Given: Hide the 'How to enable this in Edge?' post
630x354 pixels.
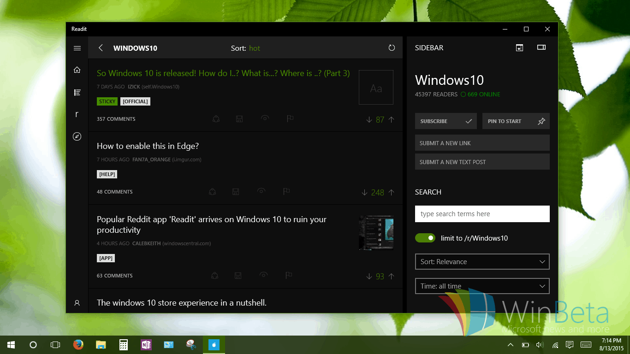Looking at the screenshot, I should [261, 191].
